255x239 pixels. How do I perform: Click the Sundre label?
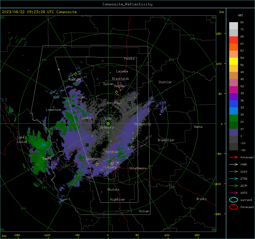[x=86, y=118]
